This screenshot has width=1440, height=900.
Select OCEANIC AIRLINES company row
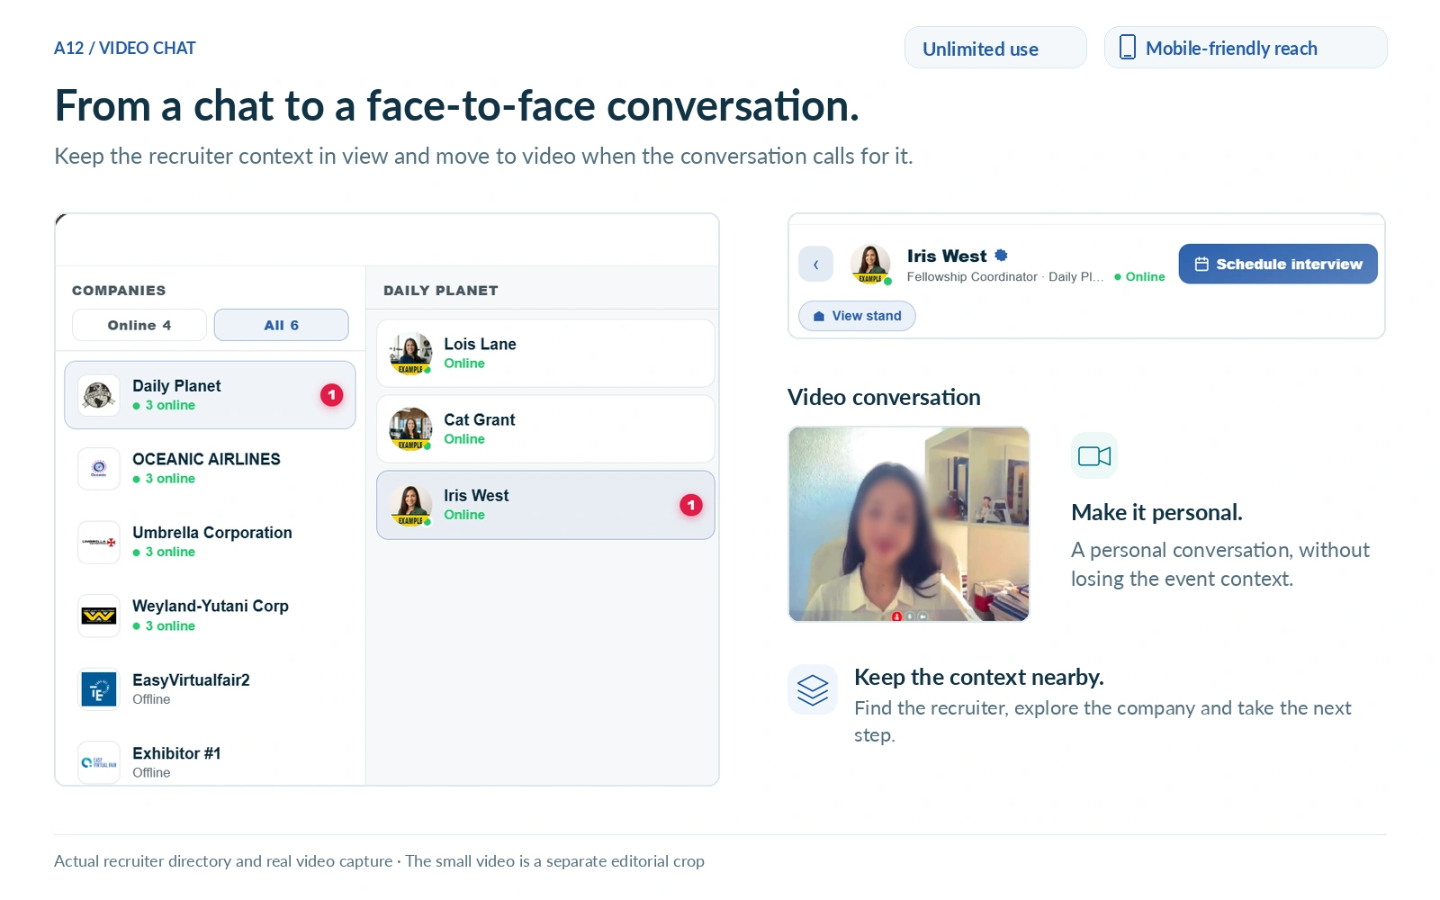210,468
